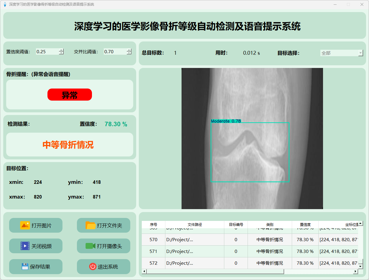The width and height of the screenshot is (369, 280).
Task: Click the xmax value 820
Action: click(38, 197)
